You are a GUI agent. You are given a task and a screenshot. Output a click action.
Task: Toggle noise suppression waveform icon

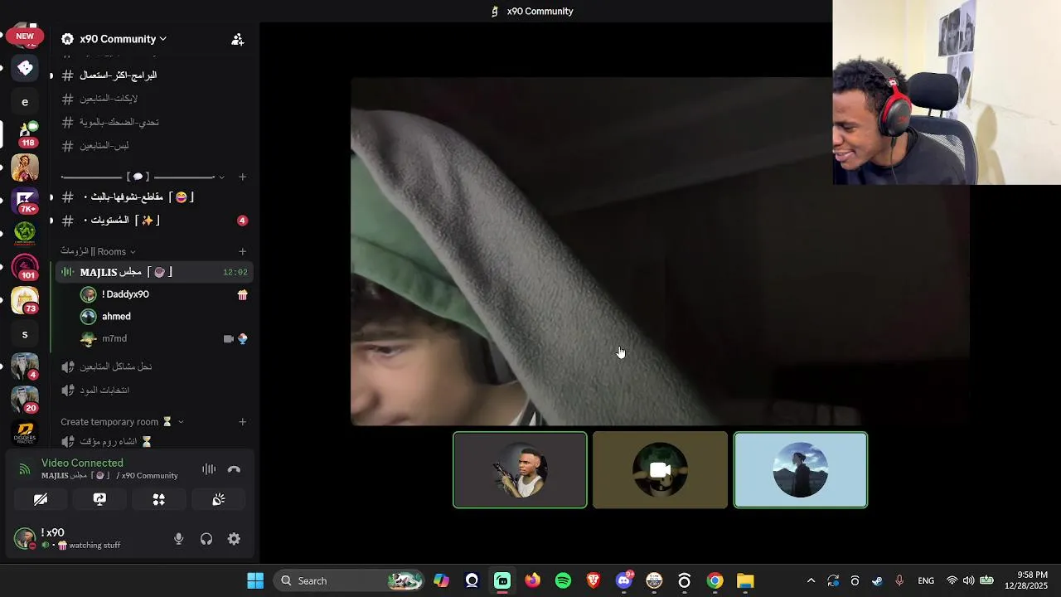[x=209, y=469]
